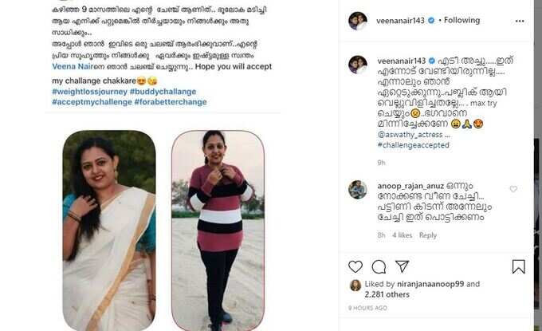Click the saree before photo thumbnail
Image resolution: width=542 pixels, height=331 pixels.
coord(109,231)
